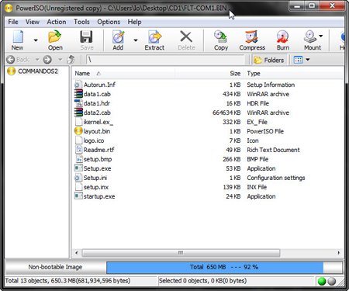Screen dimensions: 349x291
Task: Open the File menu
Action: 13,22
